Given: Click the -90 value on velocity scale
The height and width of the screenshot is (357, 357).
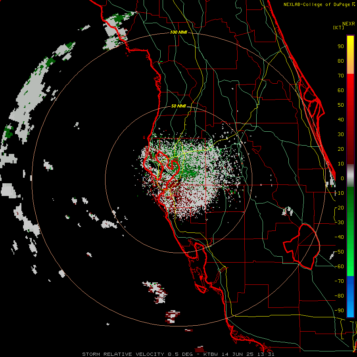Looking at the screenshot, I should tap(339, 311).
